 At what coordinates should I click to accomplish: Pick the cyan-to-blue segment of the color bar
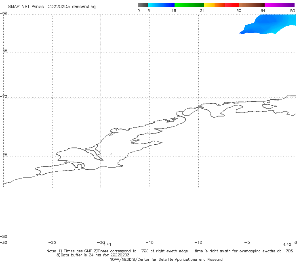[161, 5]
